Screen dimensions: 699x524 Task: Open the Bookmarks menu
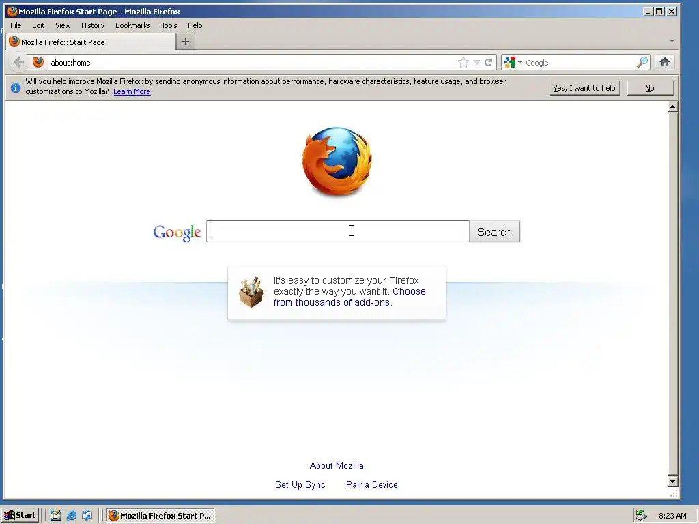(133, 25)
